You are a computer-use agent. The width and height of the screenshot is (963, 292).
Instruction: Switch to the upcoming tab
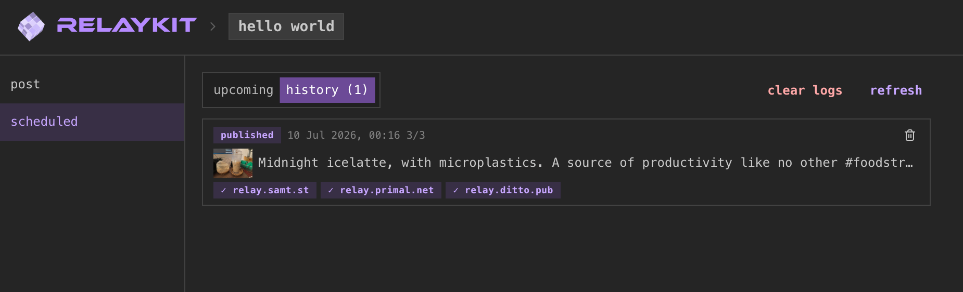[243, 90]
